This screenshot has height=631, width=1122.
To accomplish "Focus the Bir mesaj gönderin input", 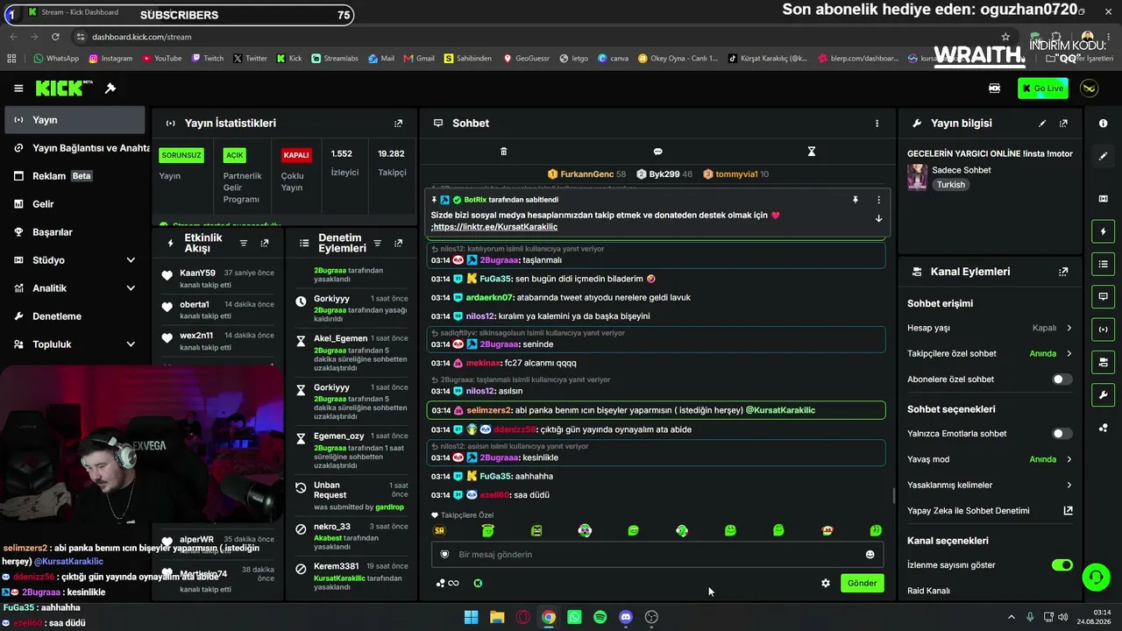I will [657, 555].
